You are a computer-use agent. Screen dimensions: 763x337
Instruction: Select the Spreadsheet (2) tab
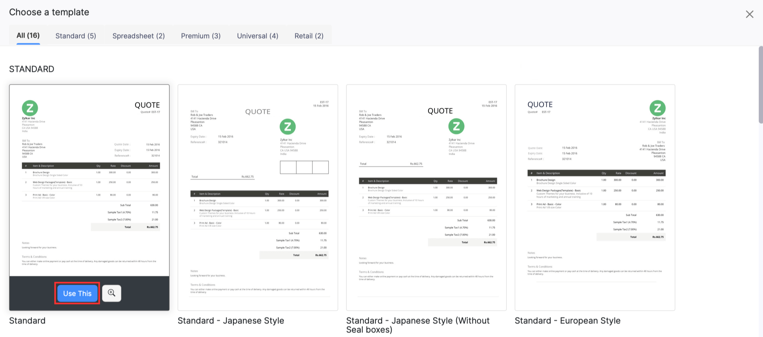[x=138, y=36]
